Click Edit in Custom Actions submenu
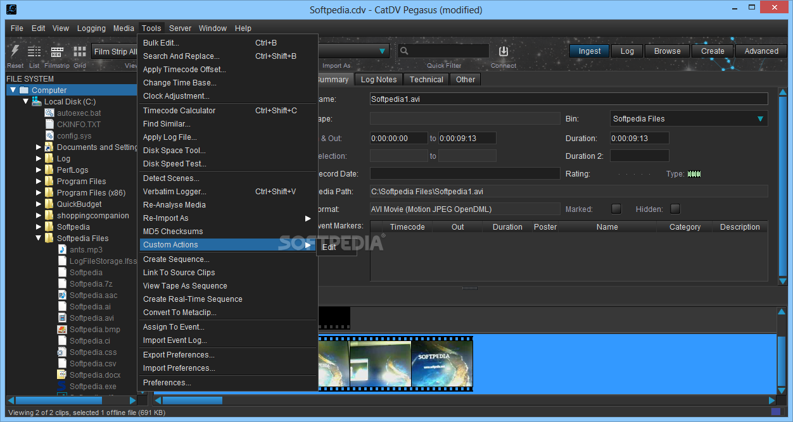The width and height of the screenshot is (793, 422). 336,247
